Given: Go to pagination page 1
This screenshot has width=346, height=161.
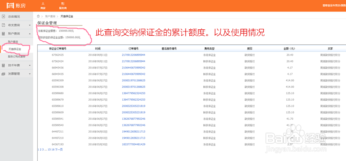Looking at the screenshot, I should [38, 149].
